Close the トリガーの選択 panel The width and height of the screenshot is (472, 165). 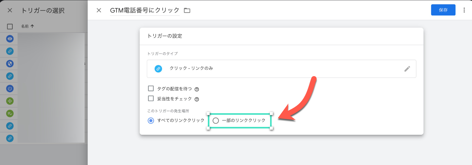pyautogui.click(x=10, y=10)
